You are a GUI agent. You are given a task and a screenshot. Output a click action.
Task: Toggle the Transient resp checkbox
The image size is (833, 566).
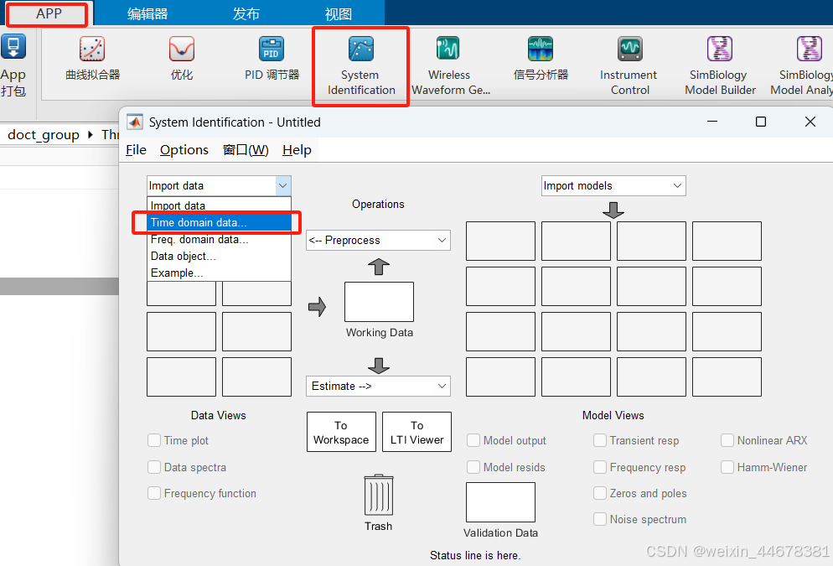pyautogui.click(x=600, y=440)
